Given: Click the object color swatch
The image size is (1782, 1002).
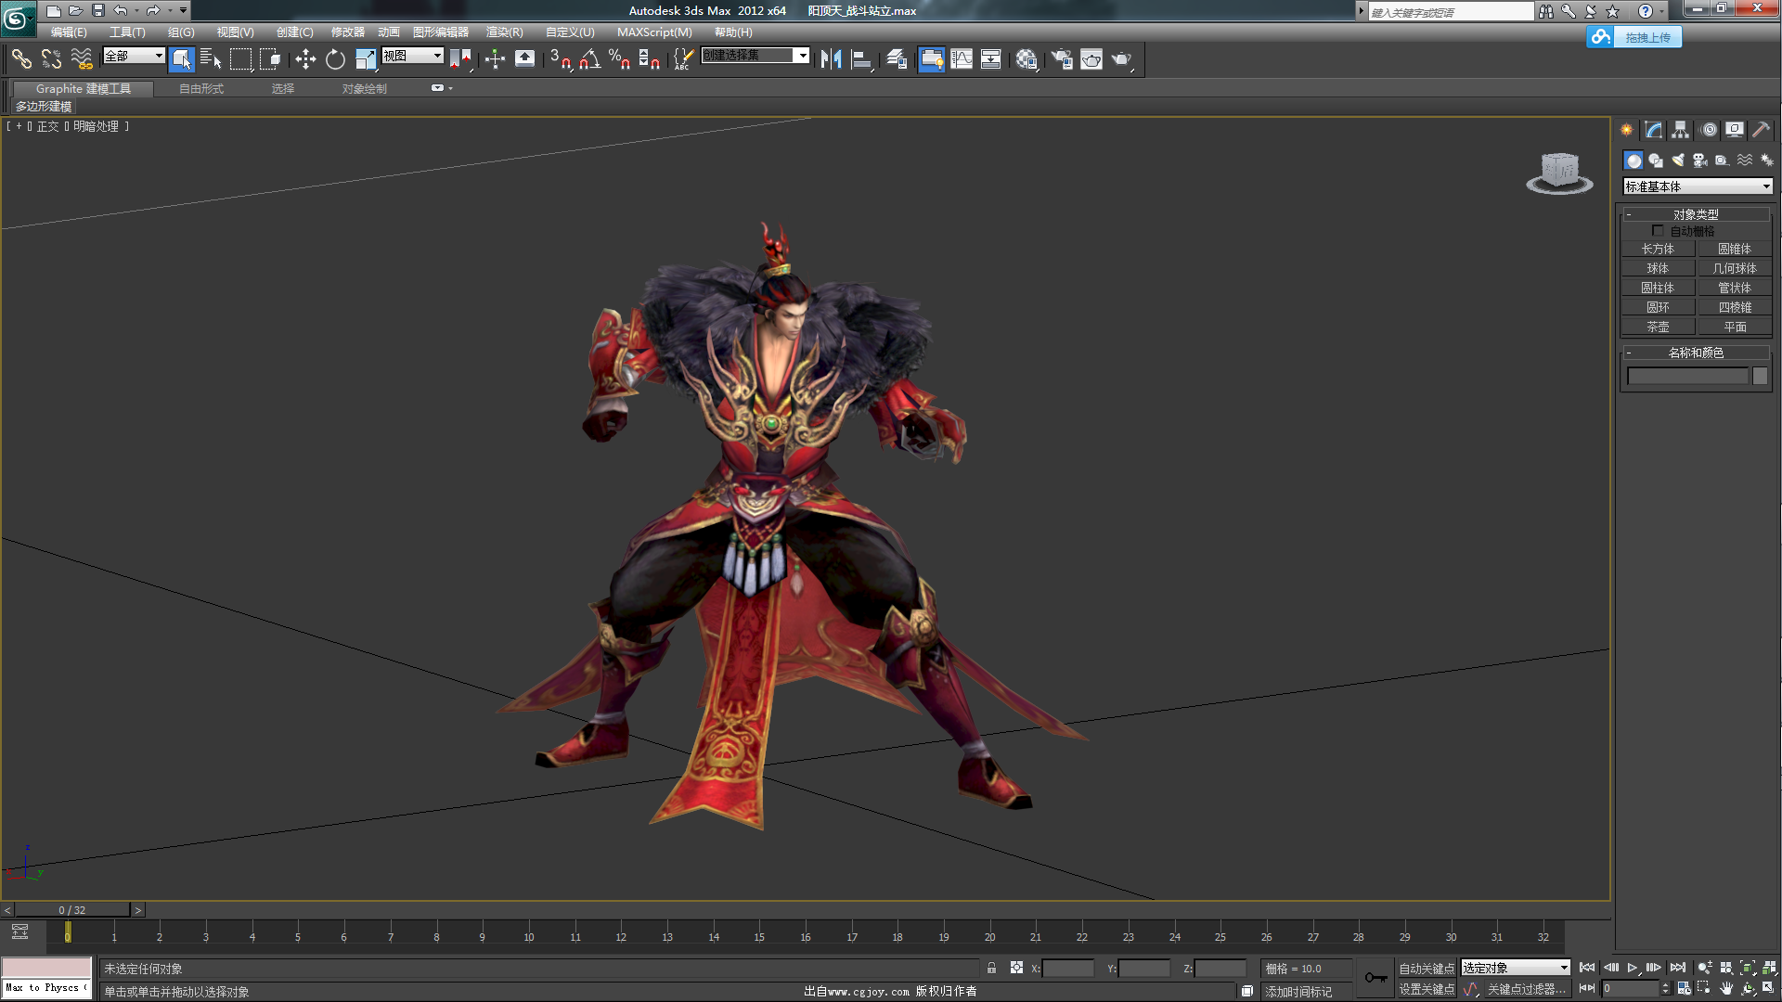Looking at the screenshot, I should coord(1760,376).
